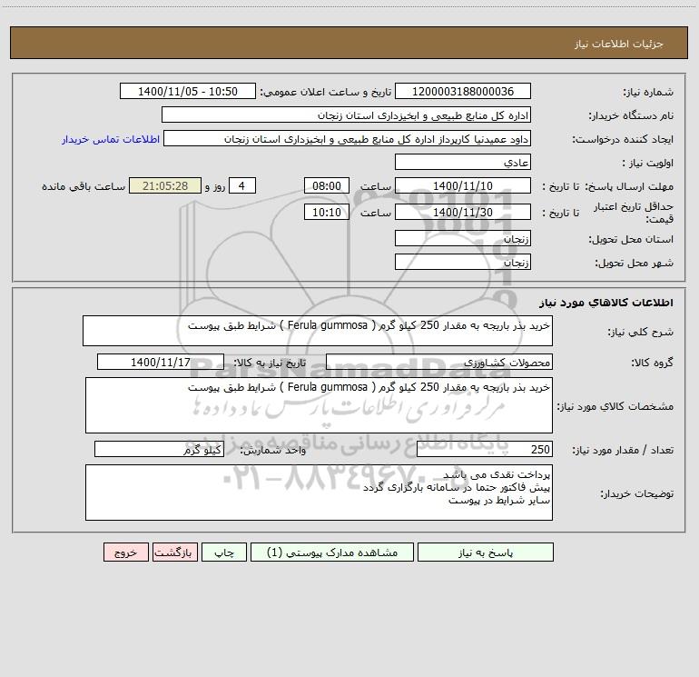This screenshot has width=699, height=677.
Task: Click delivery city field زنجان
Action: coord(463,262)
